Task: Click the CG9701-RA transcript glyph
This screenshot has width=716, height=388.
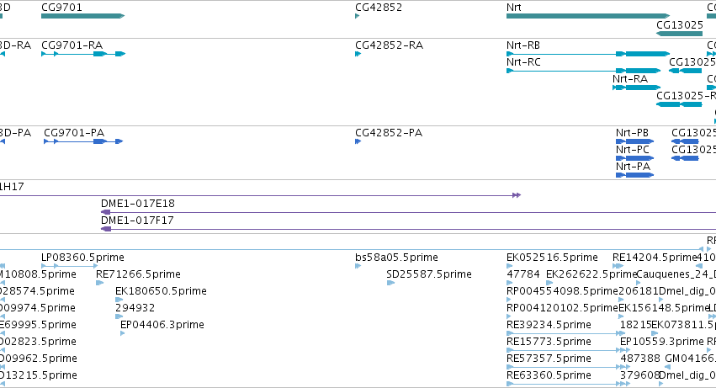Action: pos(83,54)
